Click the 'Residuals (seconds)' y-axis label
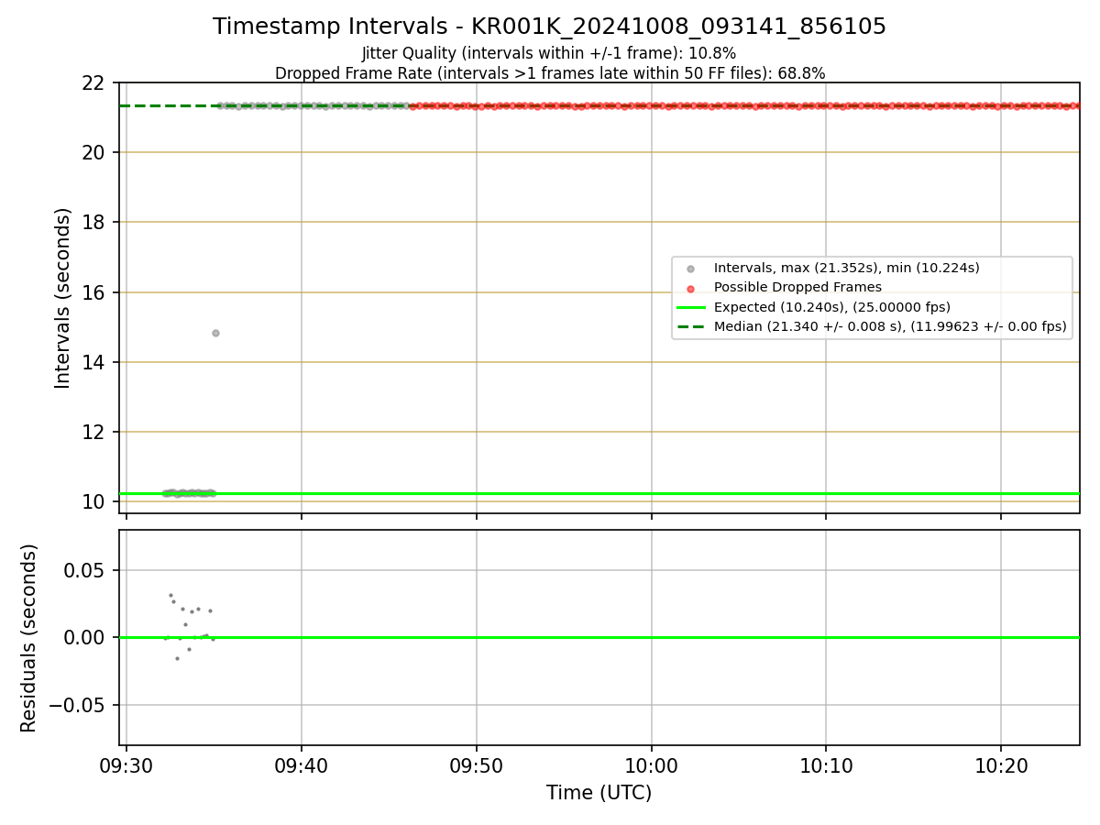Image resolution: width=1100 pixels, height=825 pixels. point(29,638)
